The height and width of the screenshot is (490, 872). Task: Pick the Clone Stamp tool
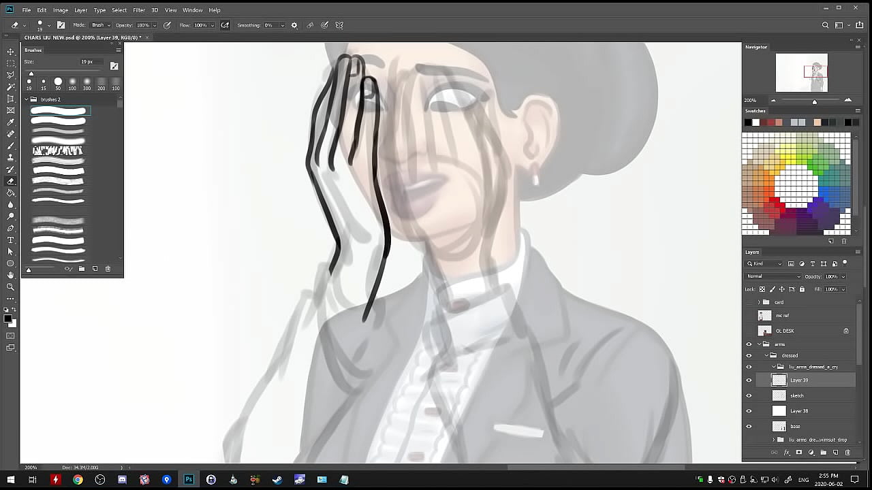(10, 158)
